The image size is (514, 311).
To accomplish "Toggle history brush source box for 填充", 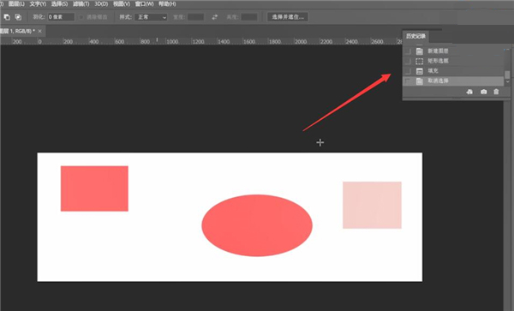I will click(x=408, y=71).
